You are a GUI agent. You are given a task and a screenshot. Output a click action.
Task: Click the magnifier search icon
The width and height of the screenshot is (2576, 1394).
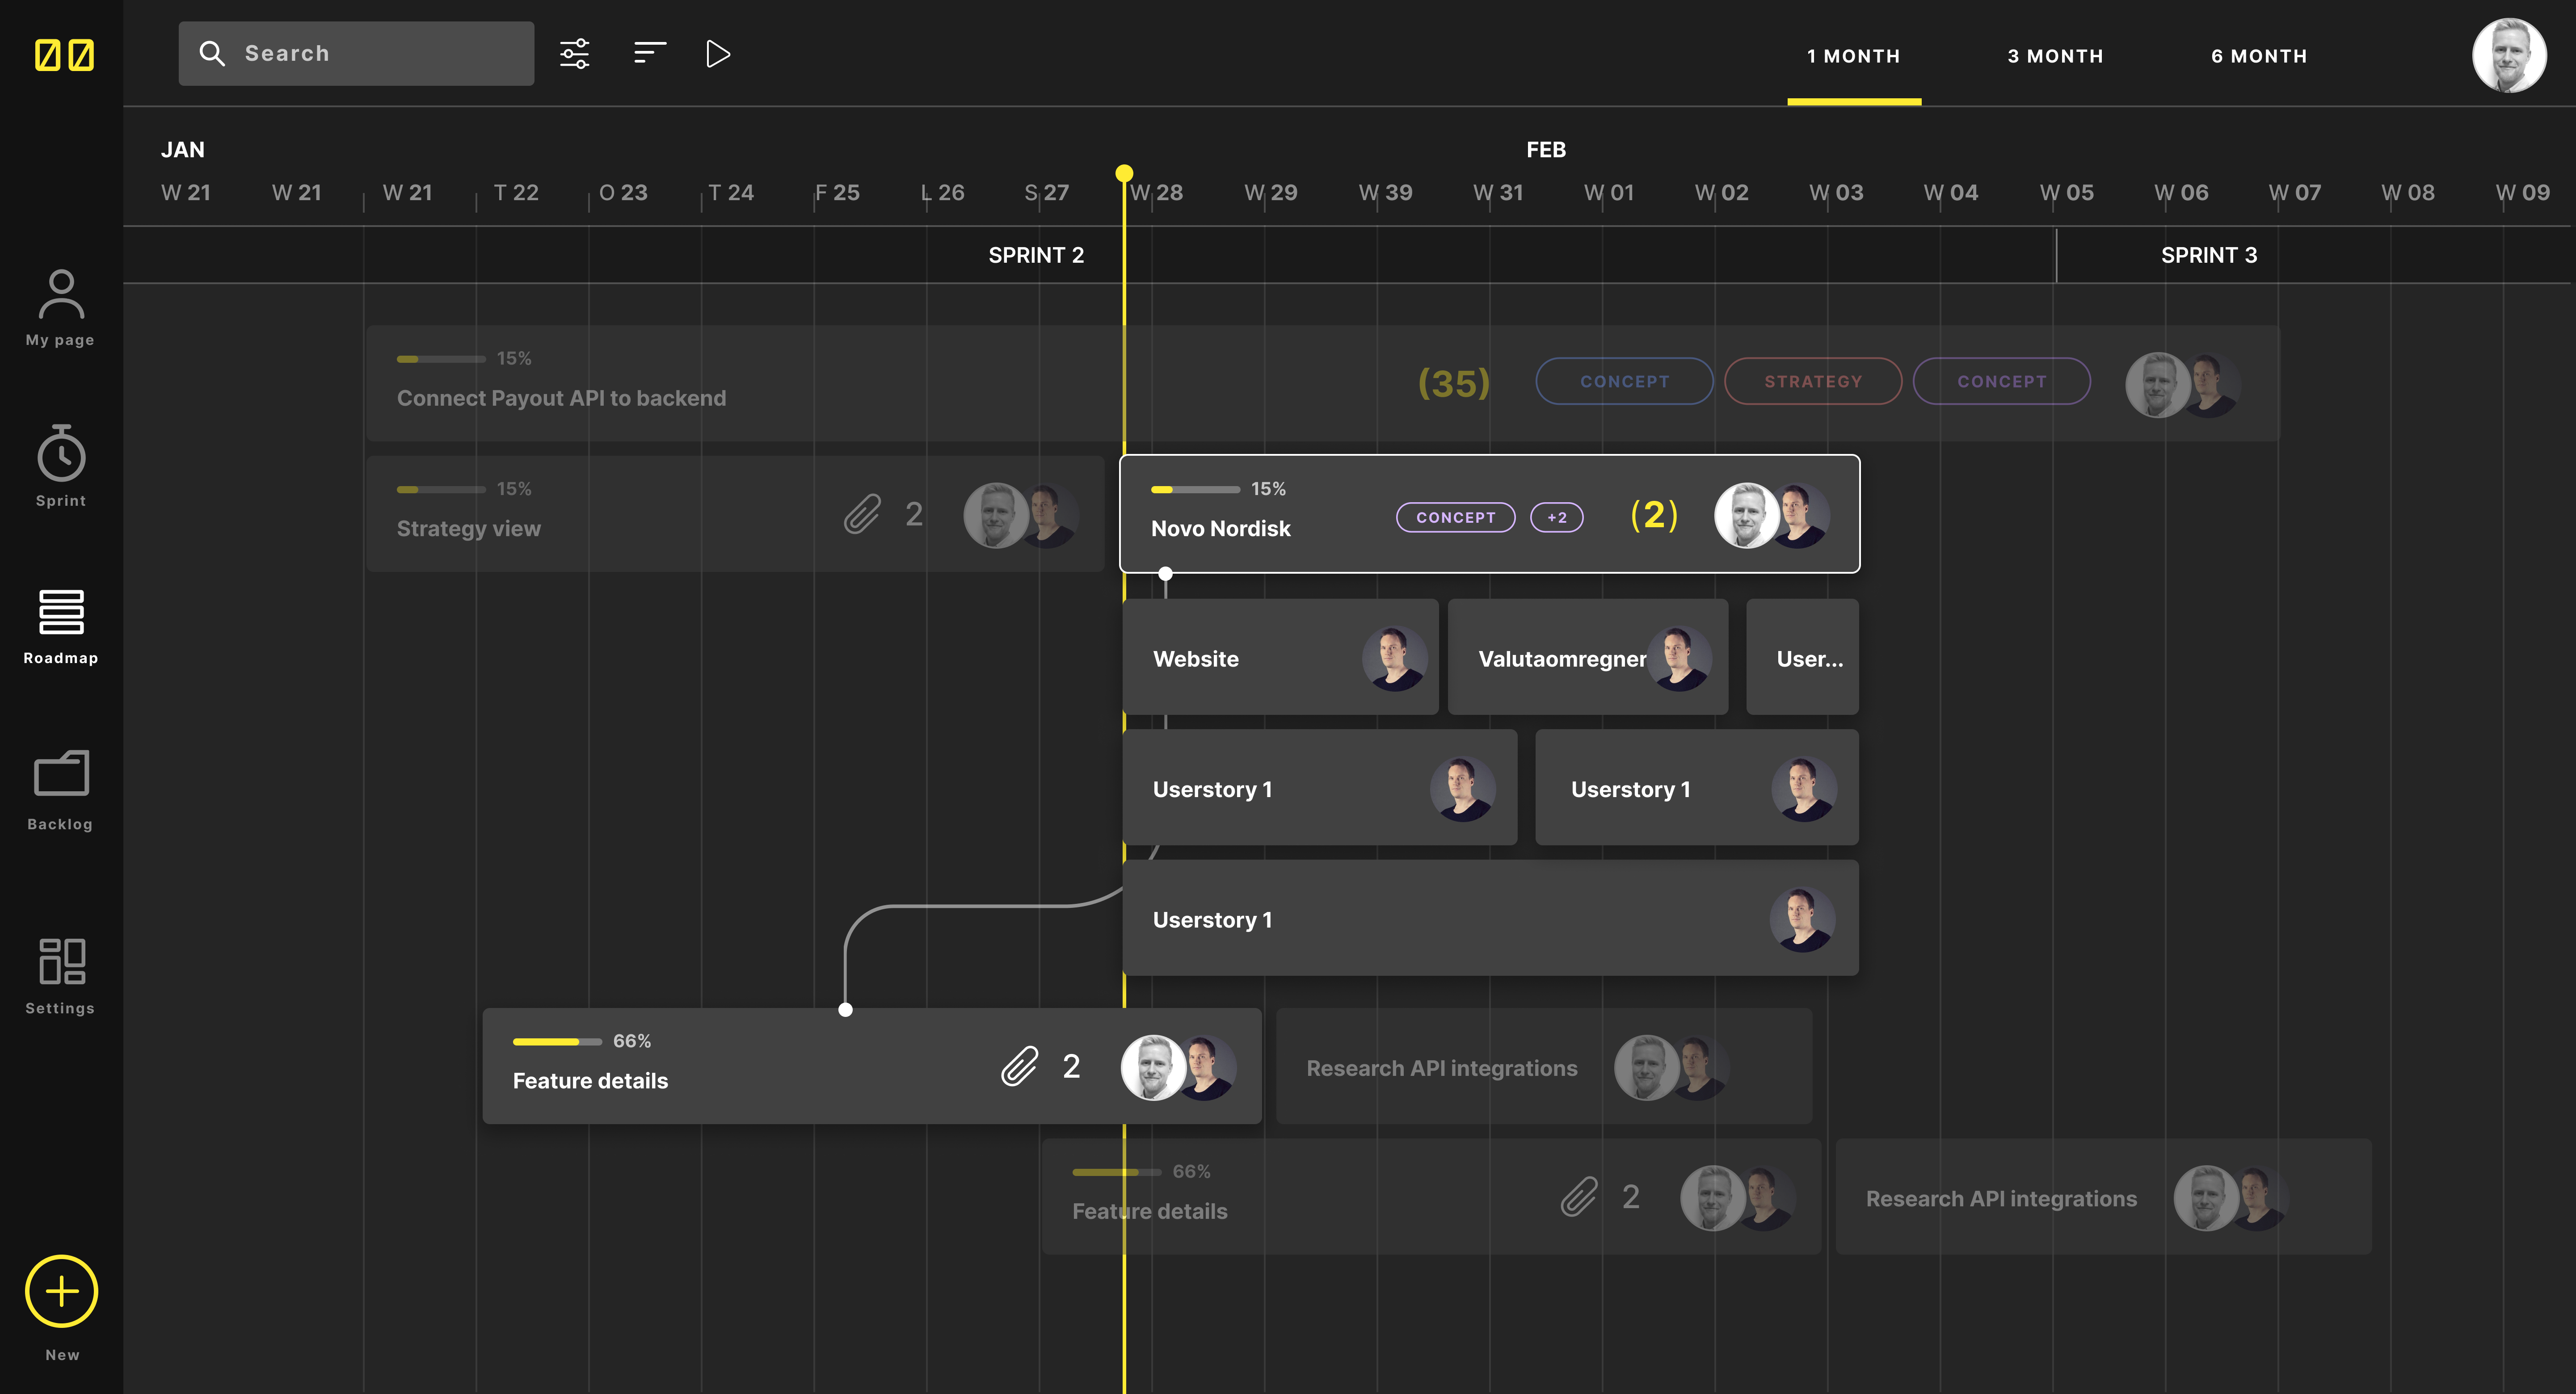coord(212,53)
